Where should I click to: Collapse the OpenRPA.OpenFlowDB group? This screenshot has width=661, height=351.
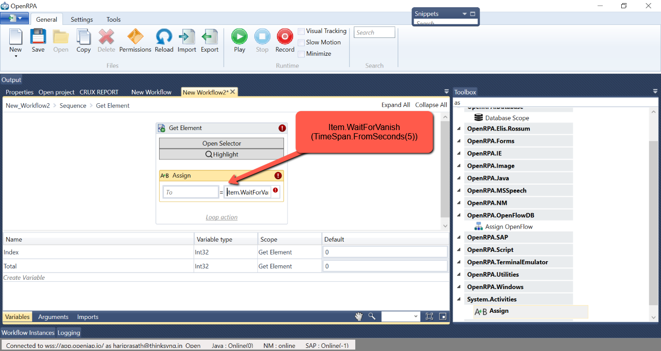[x=459, y=215]
